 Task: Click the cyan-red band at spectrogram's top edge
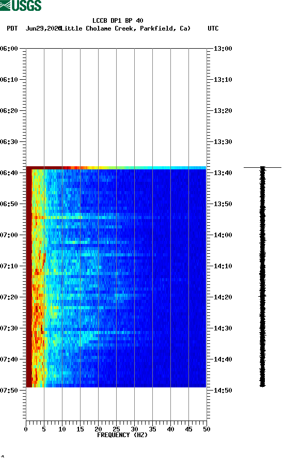point(116,168)
